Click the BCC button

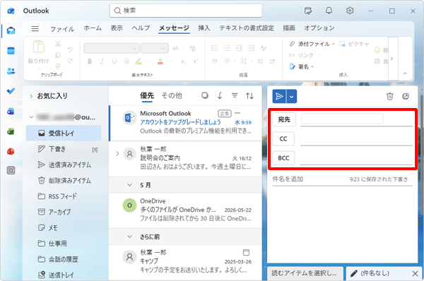point(283,158)
